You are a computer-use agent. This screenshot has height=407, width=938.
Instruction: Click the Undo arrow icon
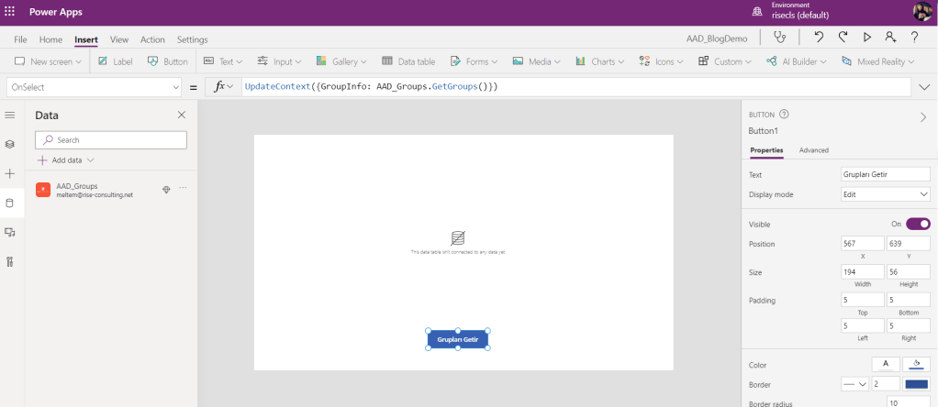point(820,38)
